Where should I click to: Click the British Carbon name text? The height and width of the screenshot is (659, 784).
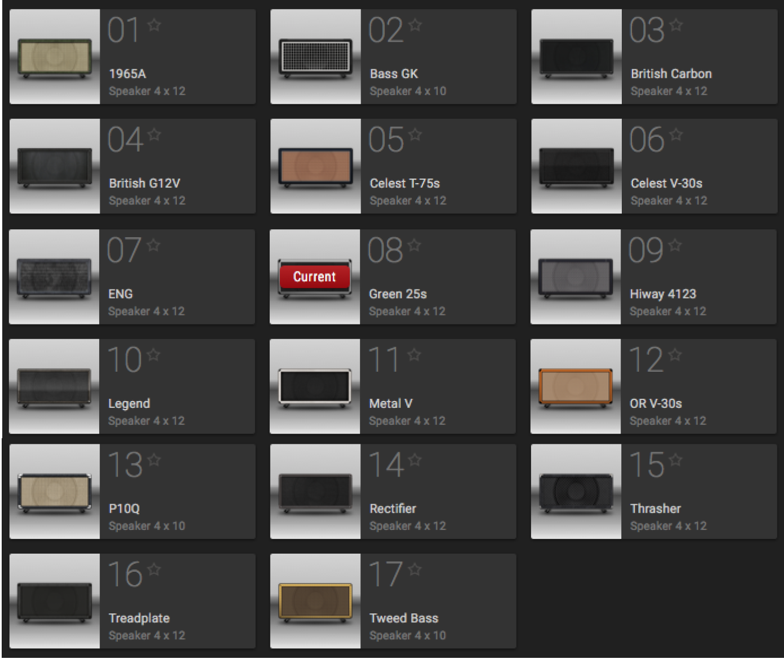click(671, 74)
